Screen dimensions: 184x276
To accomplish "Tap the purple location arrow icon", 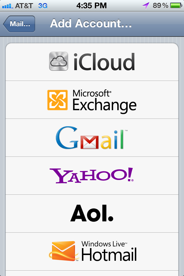I will [146, 6].
